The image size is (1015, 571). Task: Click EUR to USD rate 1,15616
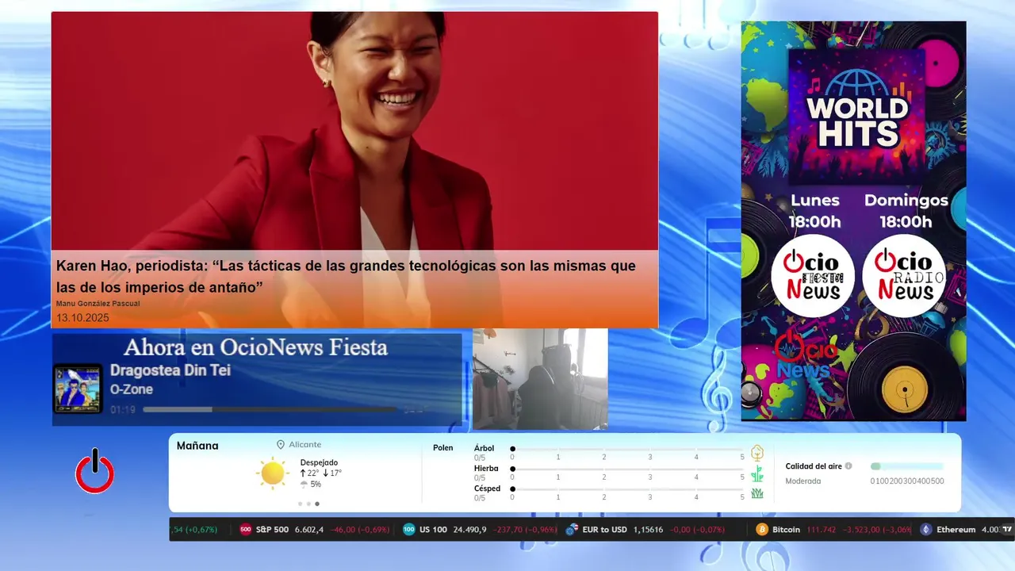click(648, 530)
